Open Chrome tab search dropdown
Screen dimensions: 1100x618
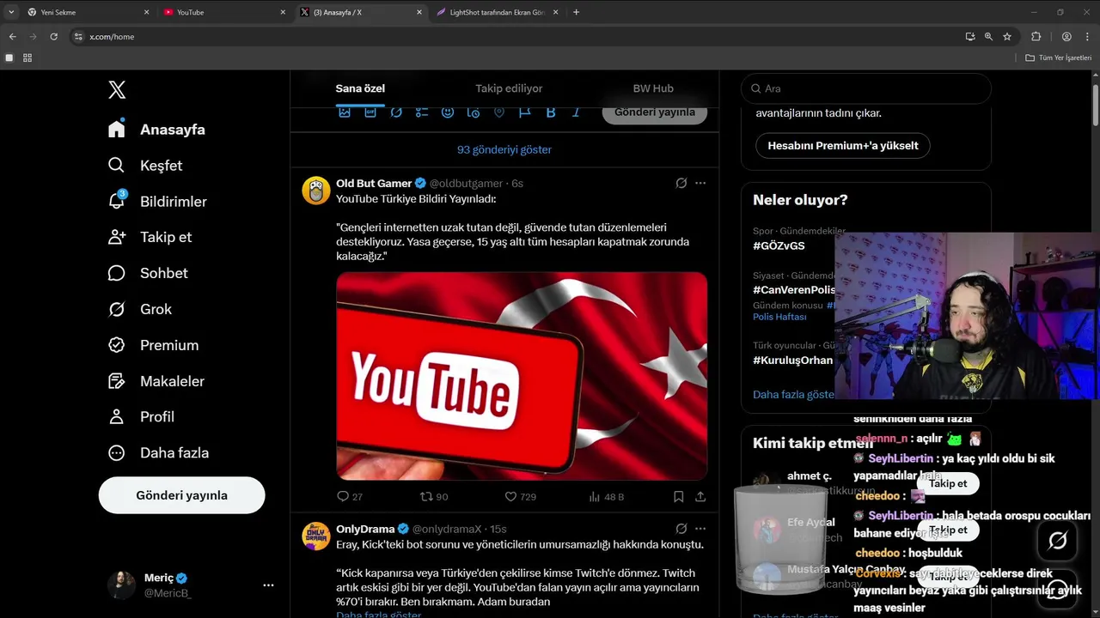pos(11,12)
